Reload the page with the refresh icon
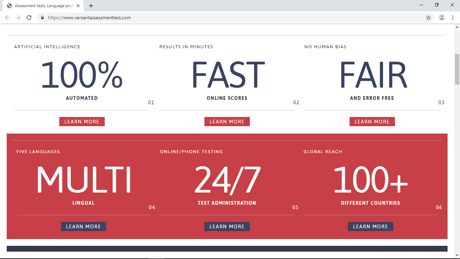The width and height of the screenshot is (460, 259). tap(29, 18)
